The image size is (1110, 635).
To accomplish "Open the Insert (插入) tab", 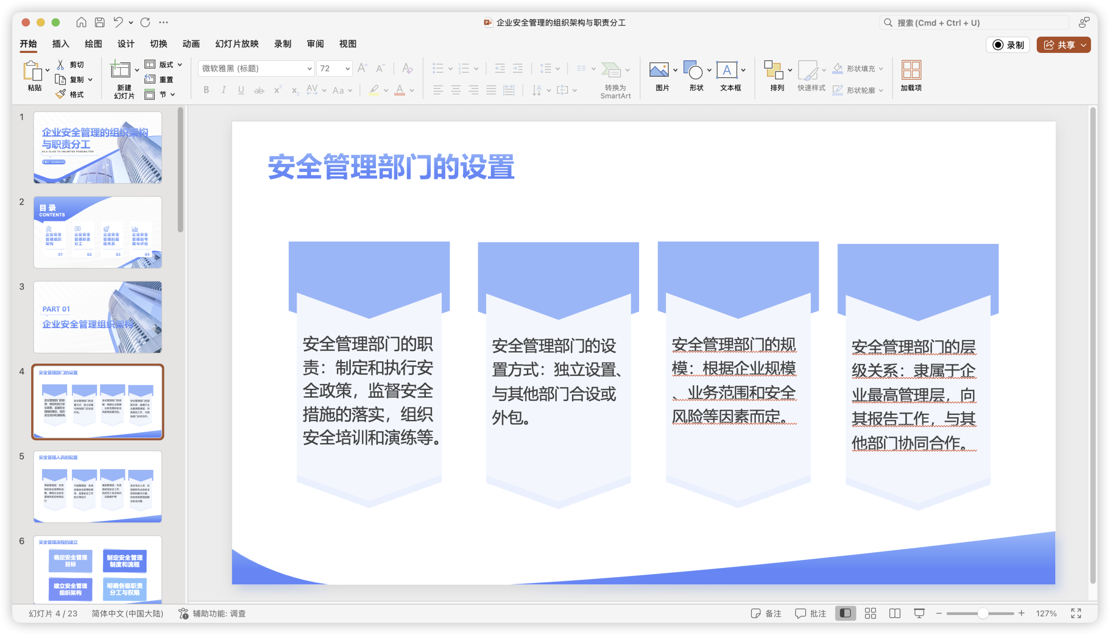I will click(x=61, y=44).
